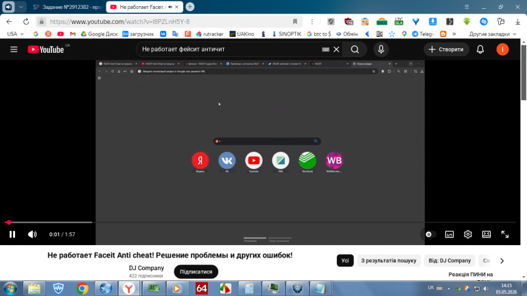Screen dimensions: 527x296
Task: Open the YouTube guide hamburger menu
Action: (x=14, y=49)
